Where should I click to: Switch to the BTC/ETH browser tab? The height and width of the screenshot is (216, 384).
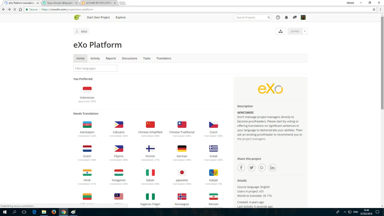[98, 3]
